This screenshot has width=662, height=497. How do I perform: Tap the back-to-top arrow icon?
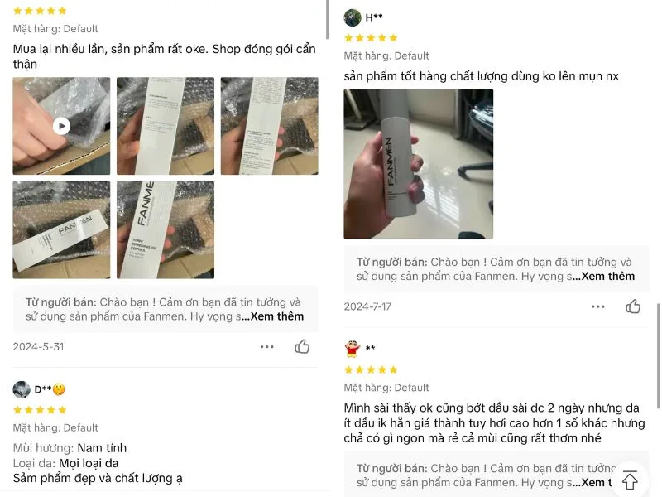coord(630,480)
